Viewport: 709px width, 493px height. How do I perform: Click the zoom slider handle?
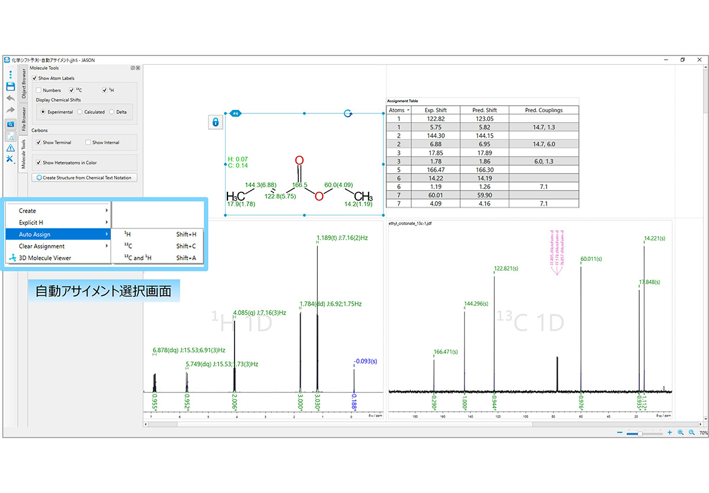click(x=639, y=433)
